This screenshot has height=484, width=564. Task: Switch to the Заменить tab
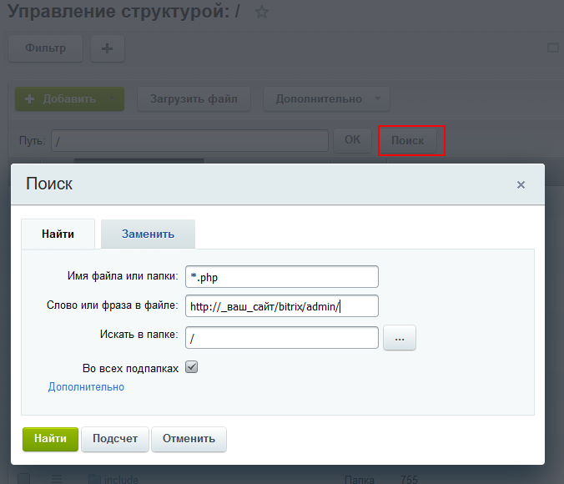tap(148, 234)
